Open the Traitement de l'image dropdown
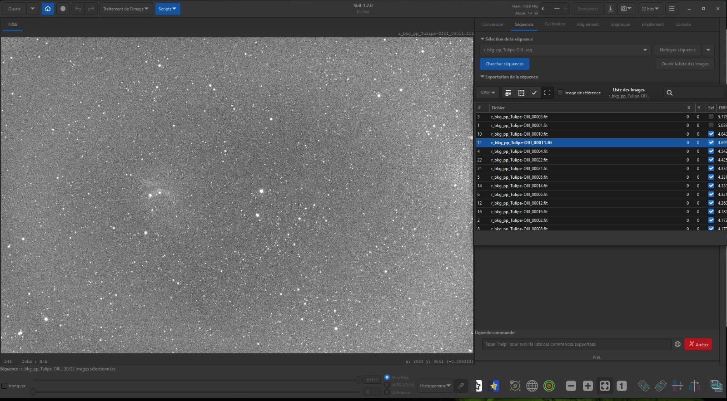This screenshot has height=401, width=727. point(126,9)
